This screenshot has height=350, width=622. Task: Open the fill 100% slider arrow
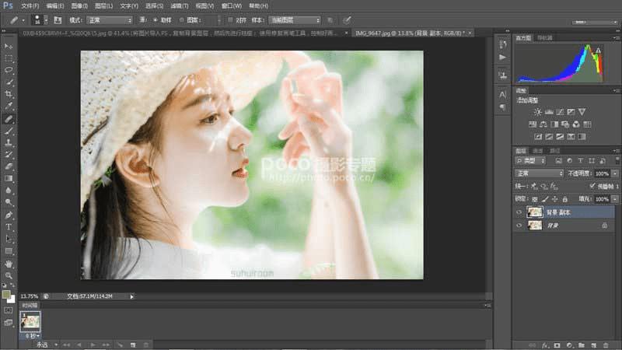615,199
